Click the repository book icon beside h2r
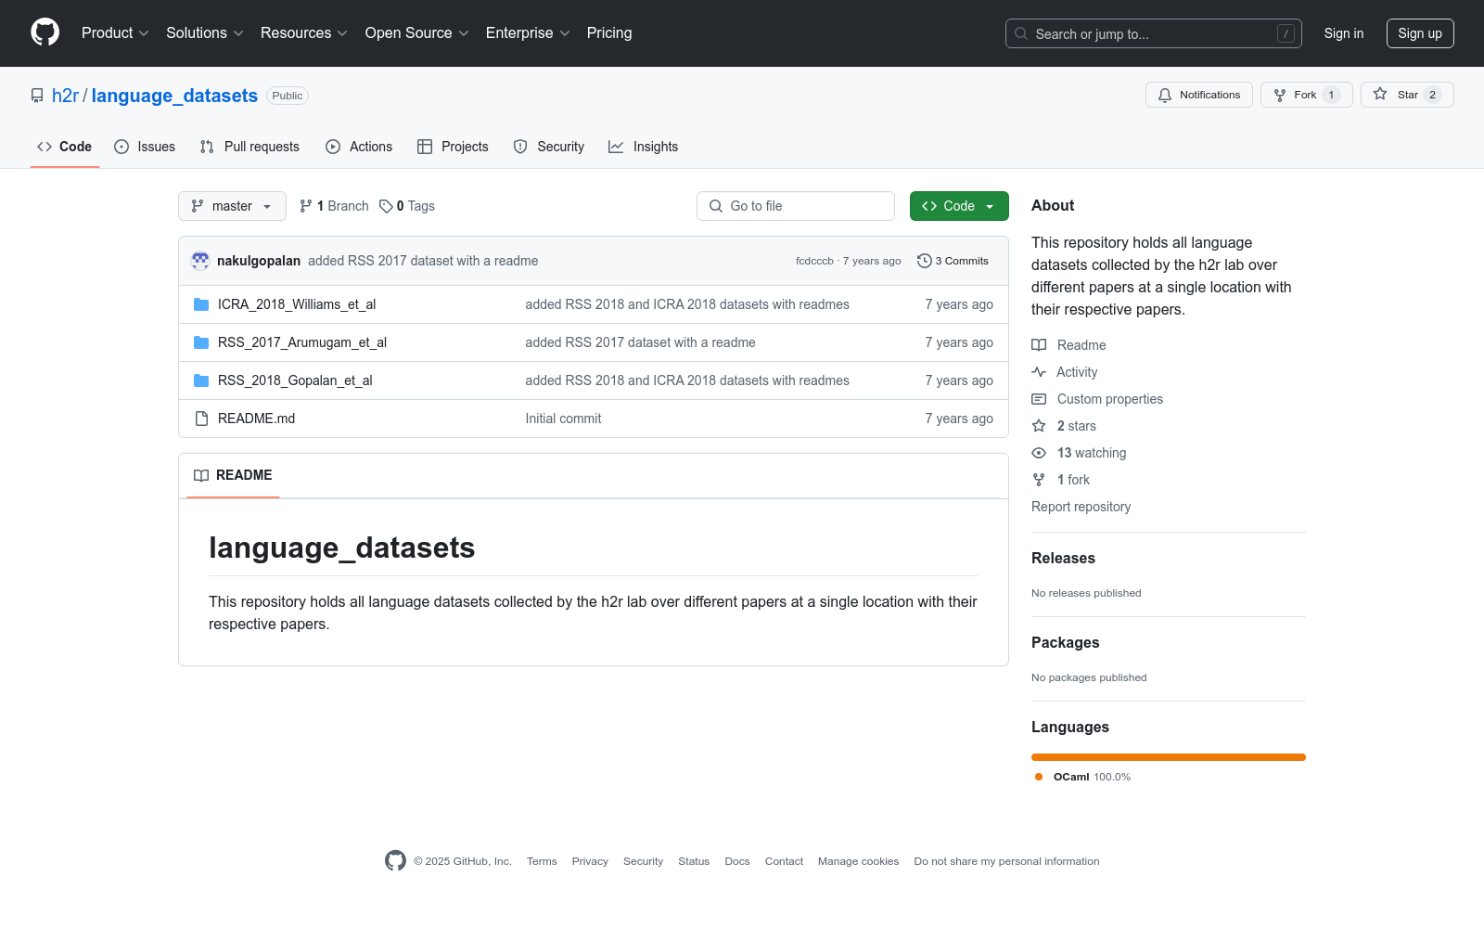Screen dimensions: 1484x928 click(37, 96)
